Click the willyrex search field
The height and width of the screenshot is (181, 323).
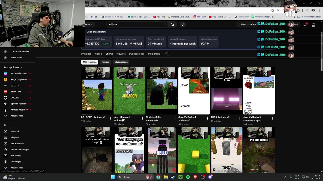pos(135,24)
